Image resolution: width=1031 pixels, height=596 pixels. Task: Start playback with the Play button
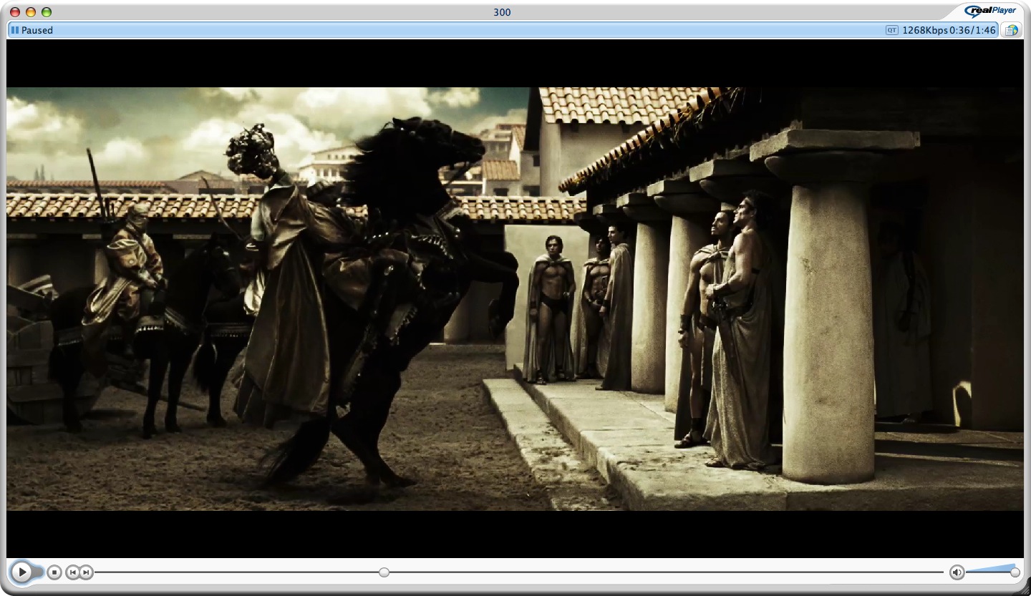click(x=22, y=572)
